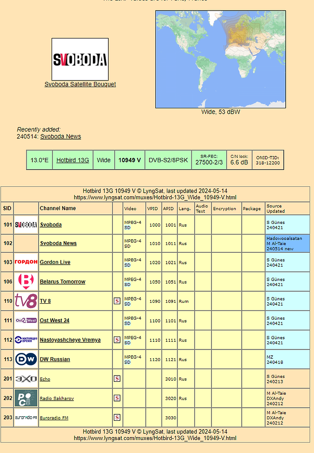Image resolution: width=314 pixels, height=453 pixels.
Task: Open the Echo radio link
Action: 45,379
